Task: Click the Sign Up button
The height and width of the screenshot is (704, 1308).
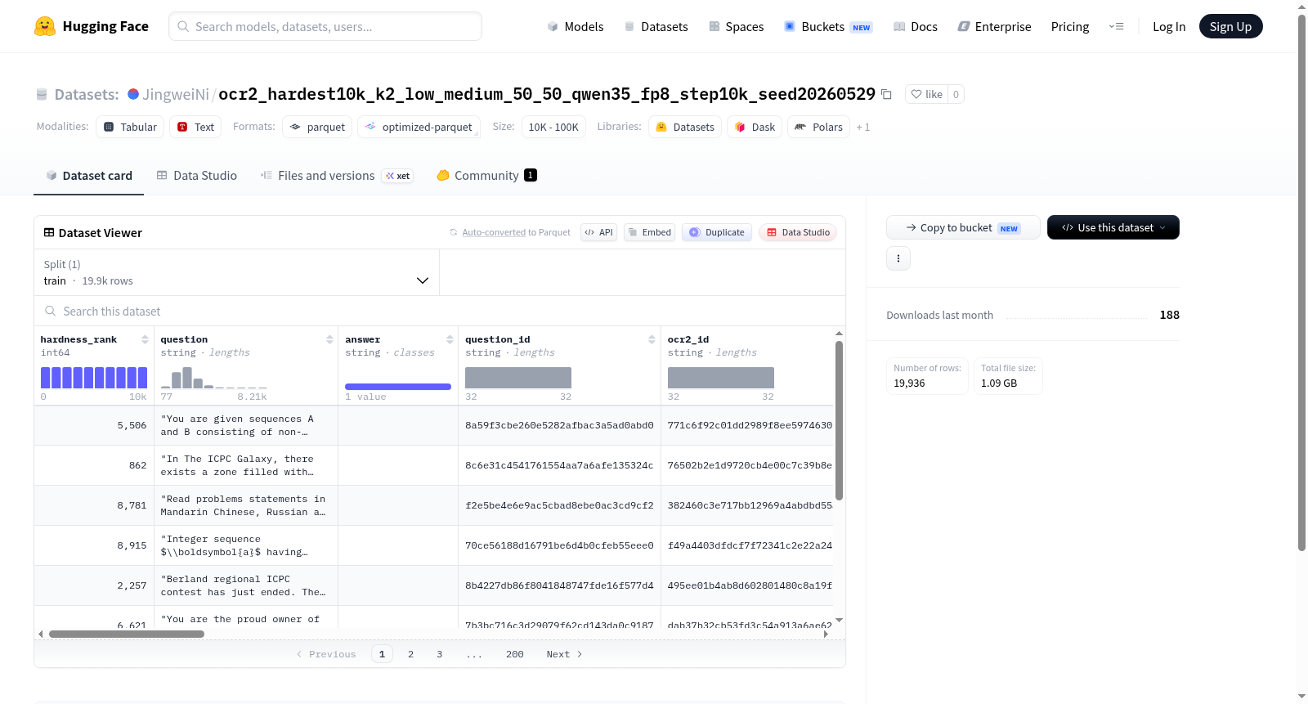Action: tap(1230, 26)
